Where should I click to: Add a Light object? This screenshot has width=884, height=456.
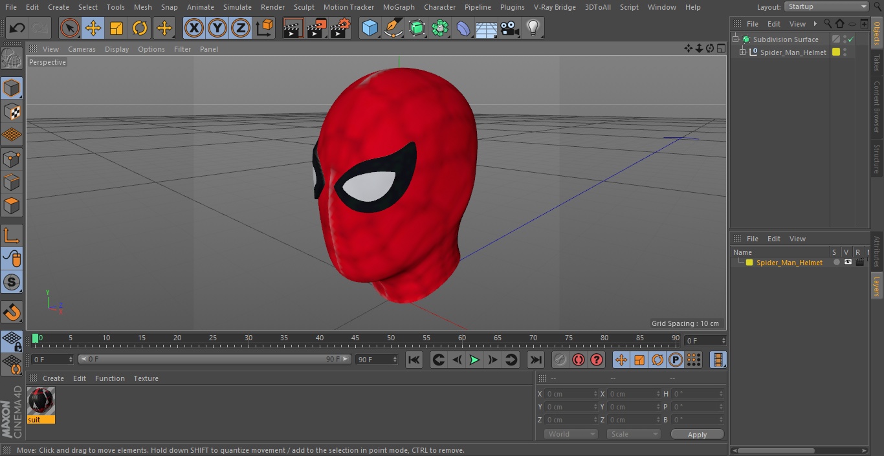533,28
